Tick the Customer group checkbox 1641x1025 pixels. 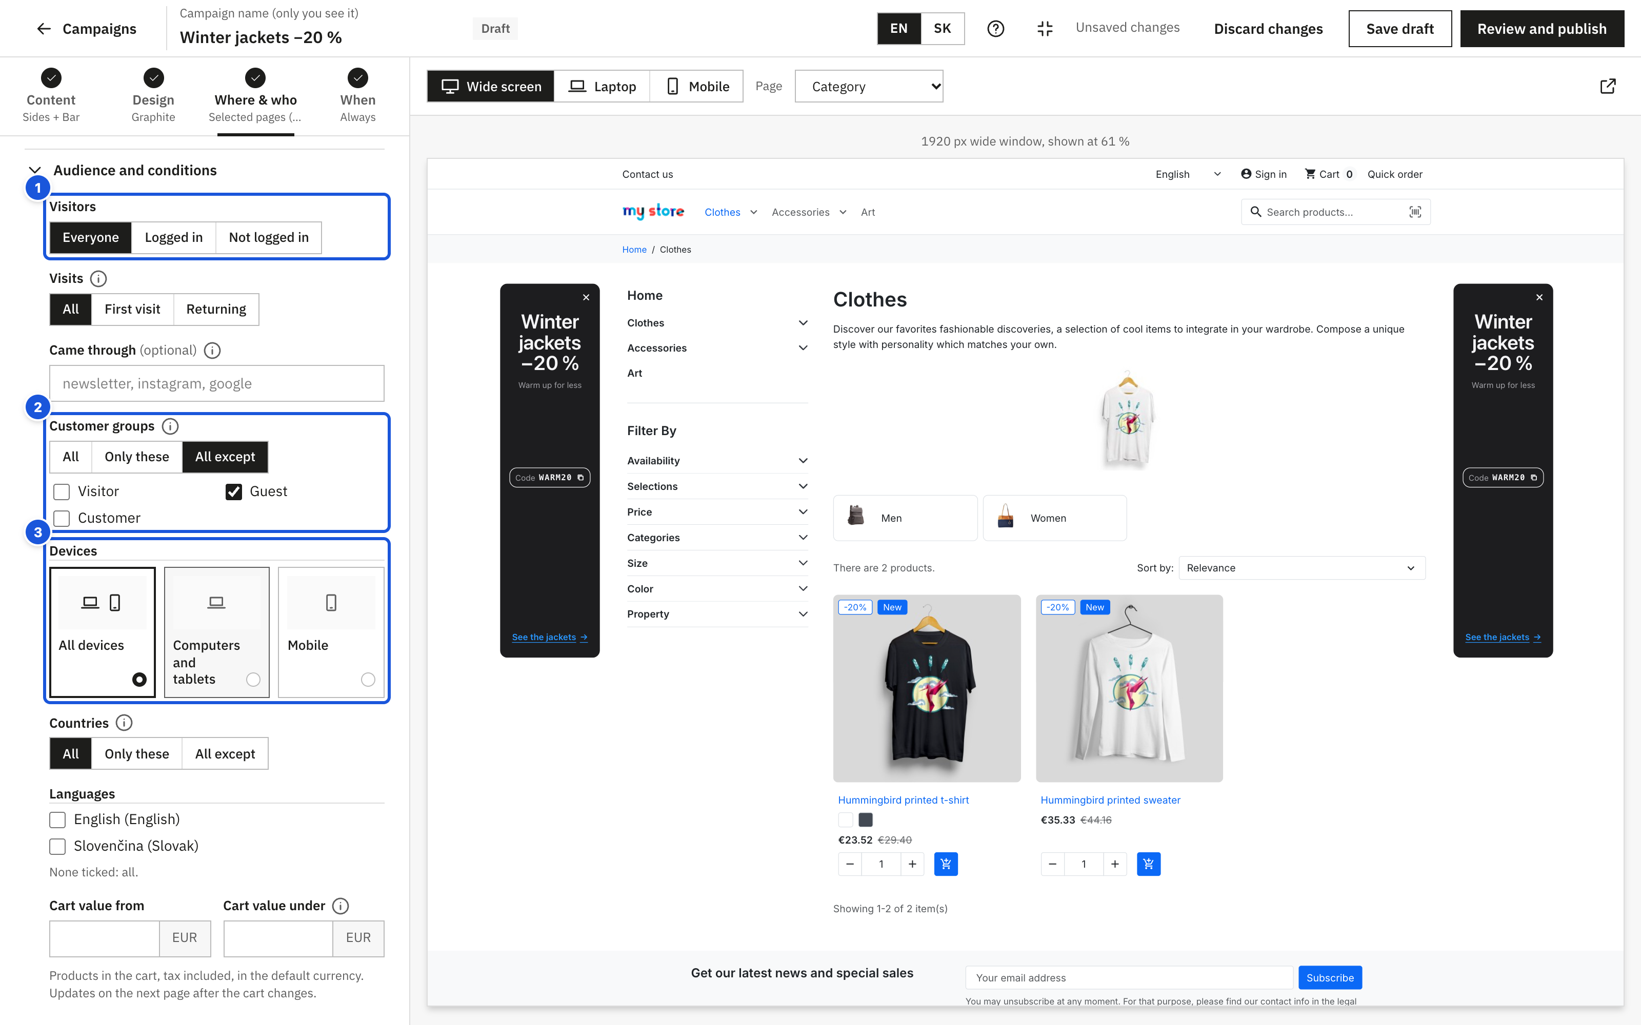coord(62,518)
